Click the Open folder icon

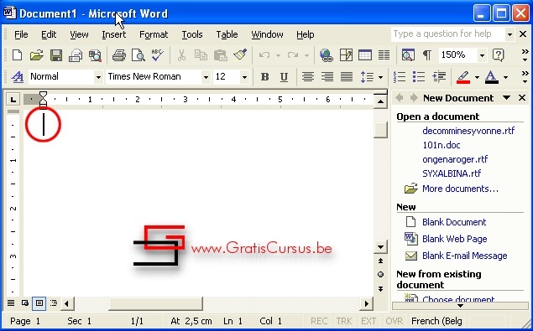point(37,55)
